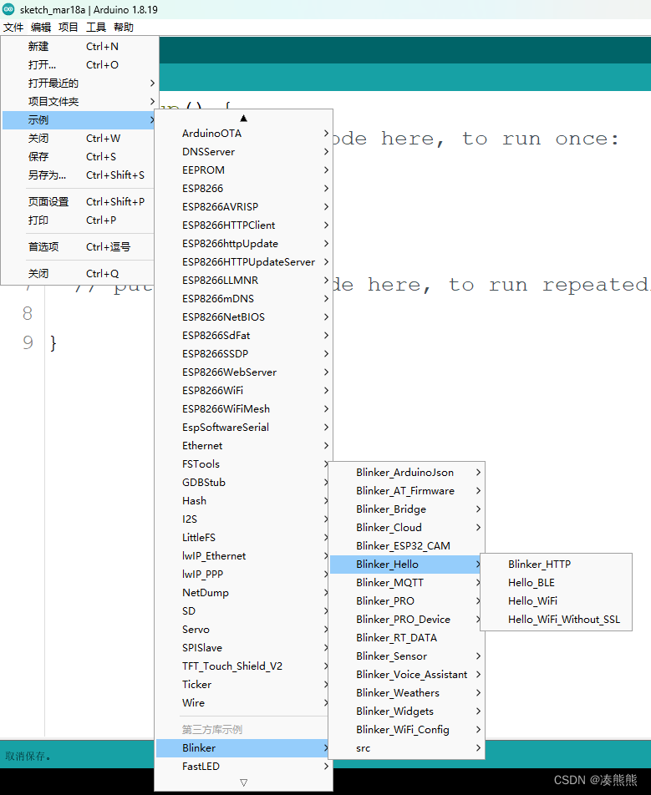Screen dimensions: 651x795
Task: Open 首选项 preferences
Action: [x=79, y=247]
